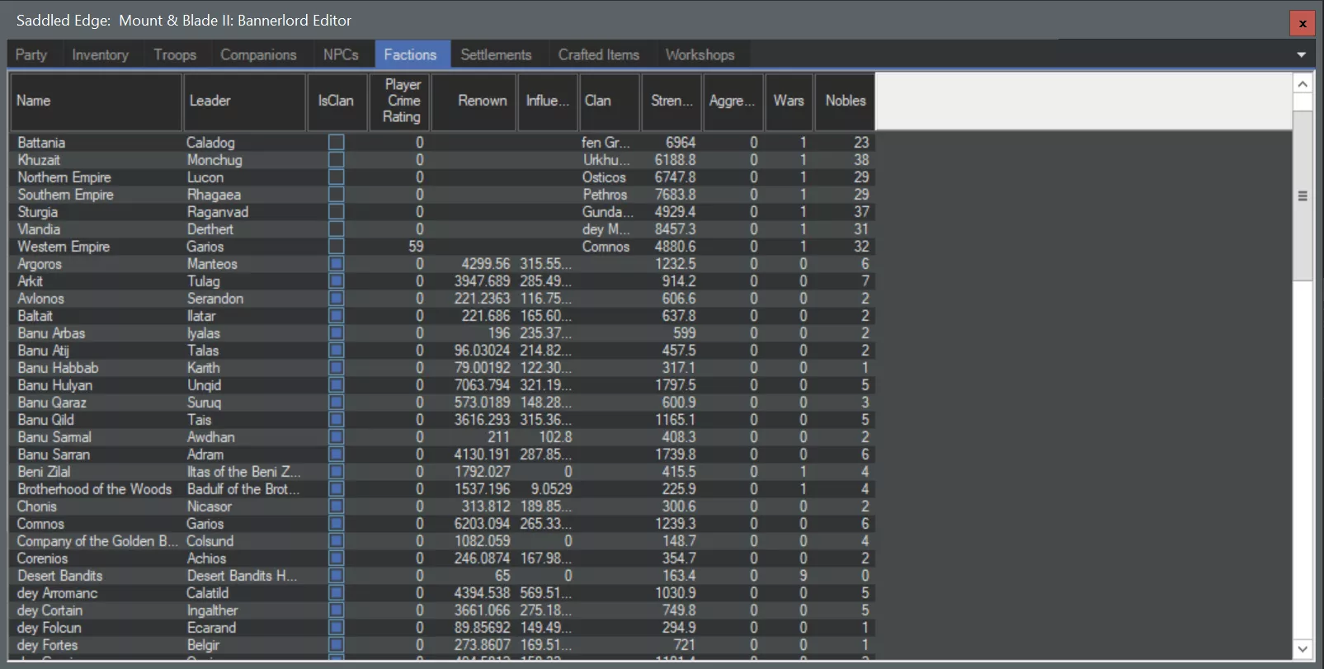Sort by the Leader column header
Image resolution: width=1324 pixels, height=669 pixels.
click(244, 101)
